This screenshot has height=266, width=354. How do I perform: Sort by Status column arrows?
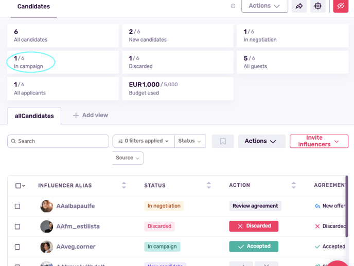point(208,185)
